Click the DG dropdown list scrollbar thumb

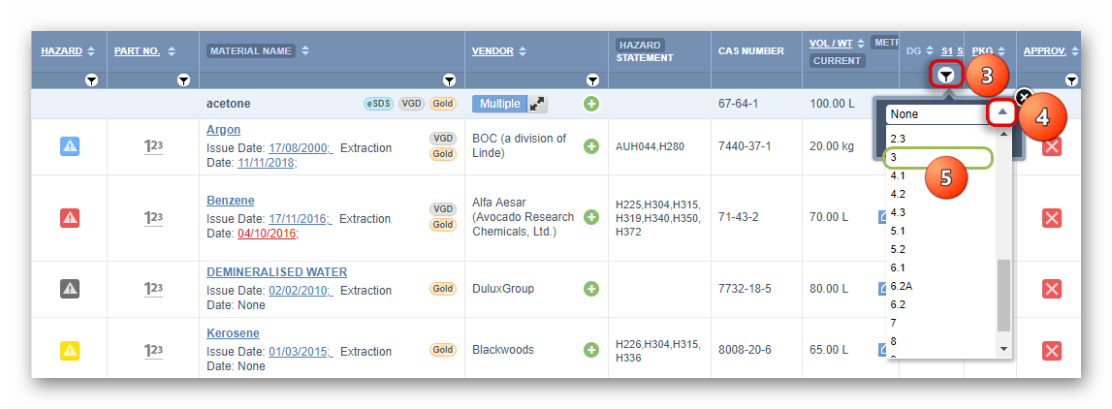[x=1003, y=296]
